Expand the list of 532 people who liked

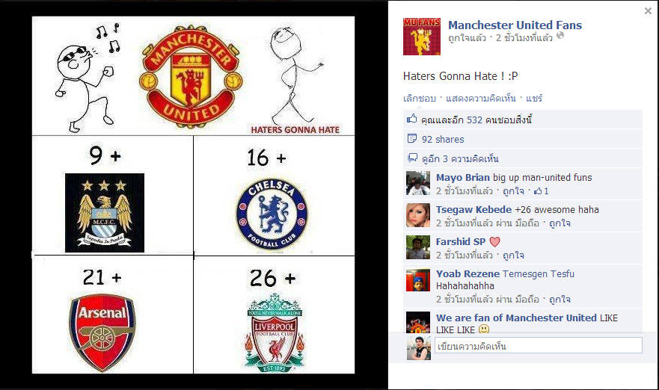pyautogui.click(x=476, y=120)
